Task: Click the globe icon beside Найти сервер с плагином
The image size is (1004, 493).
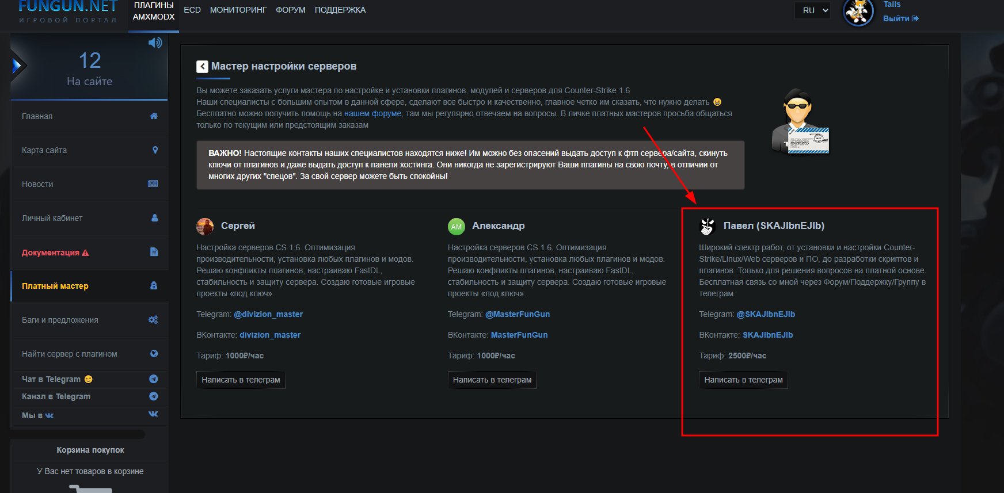Action: [x=154, y=354]
